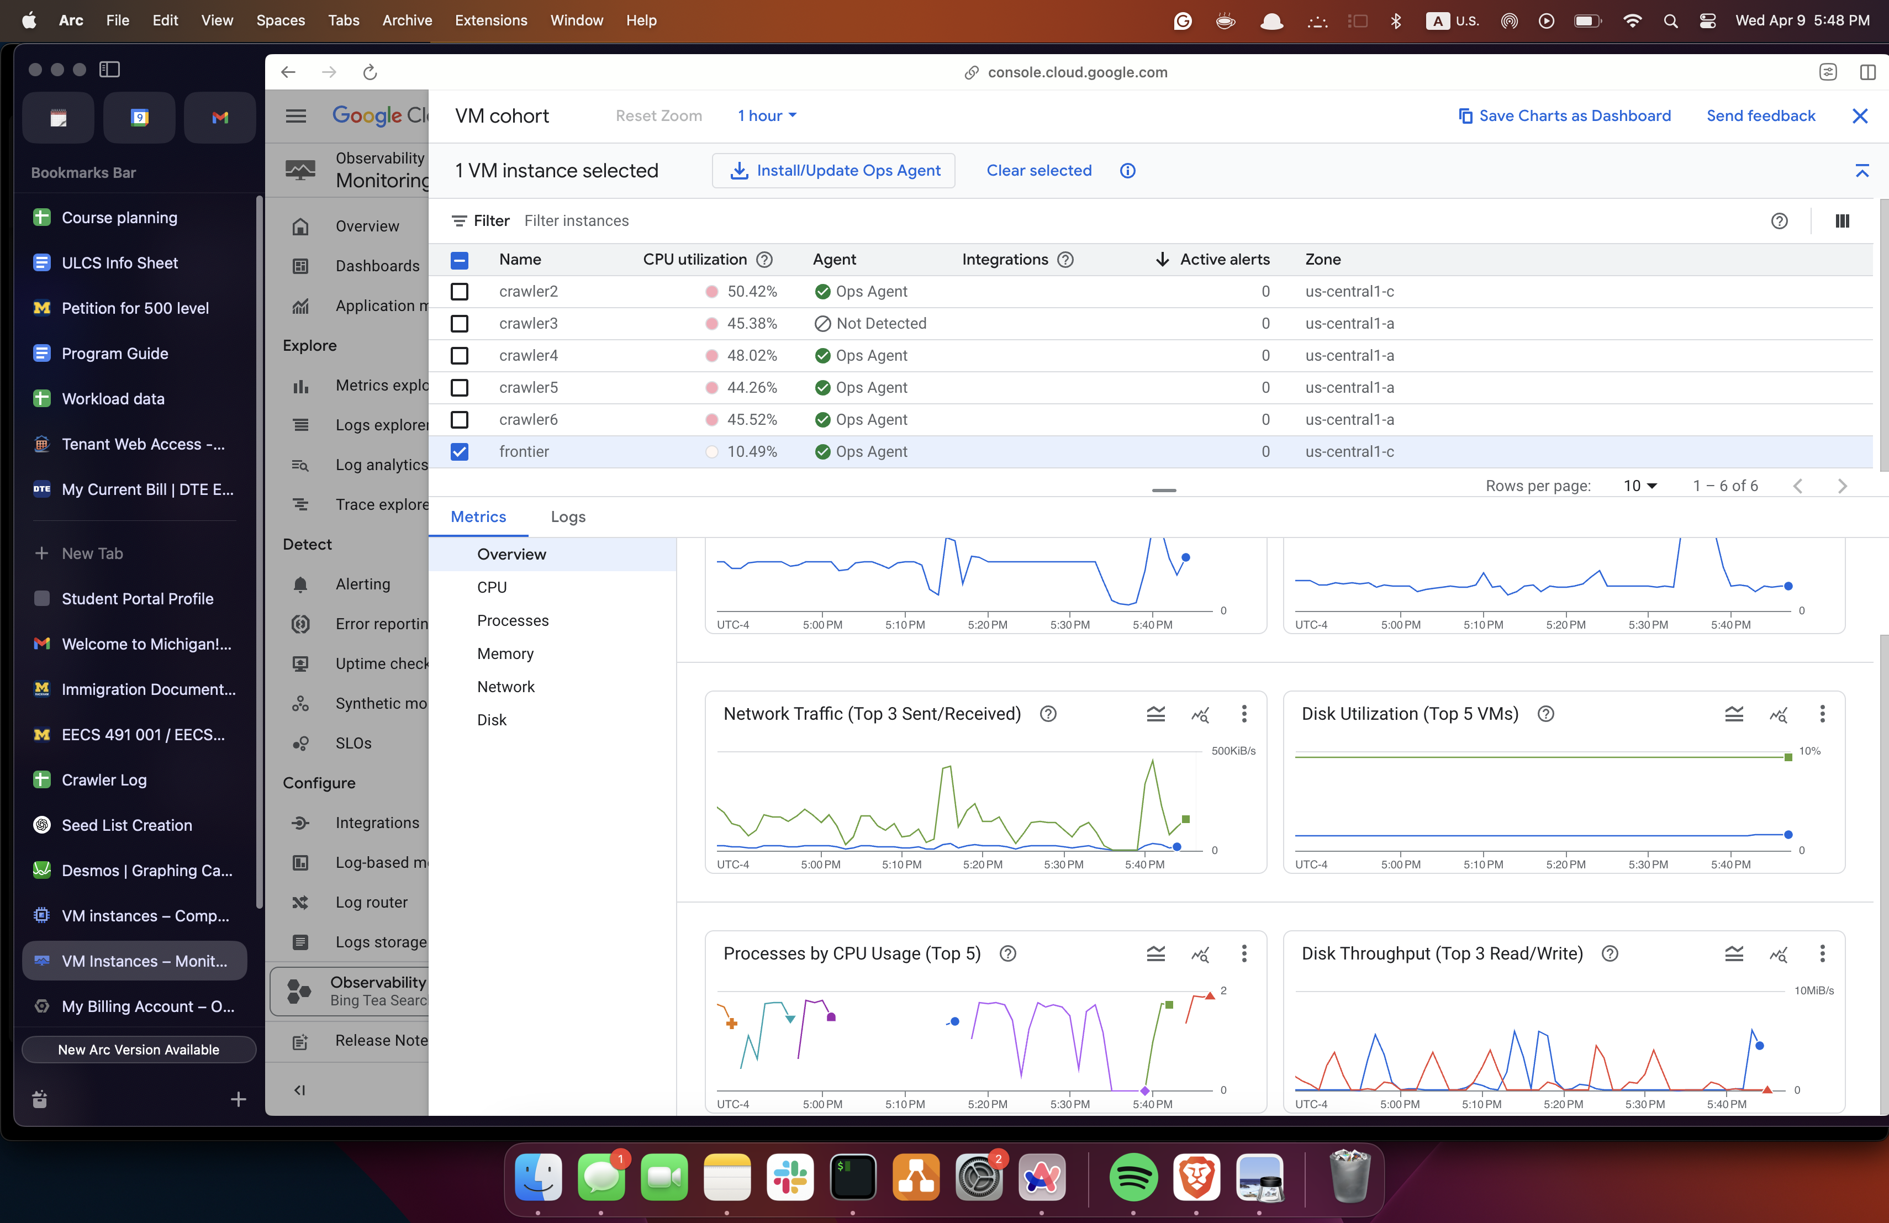1889x1223 pixels.
Task: Open pinned Google Calendar tab in Arc
Action: 139,118
